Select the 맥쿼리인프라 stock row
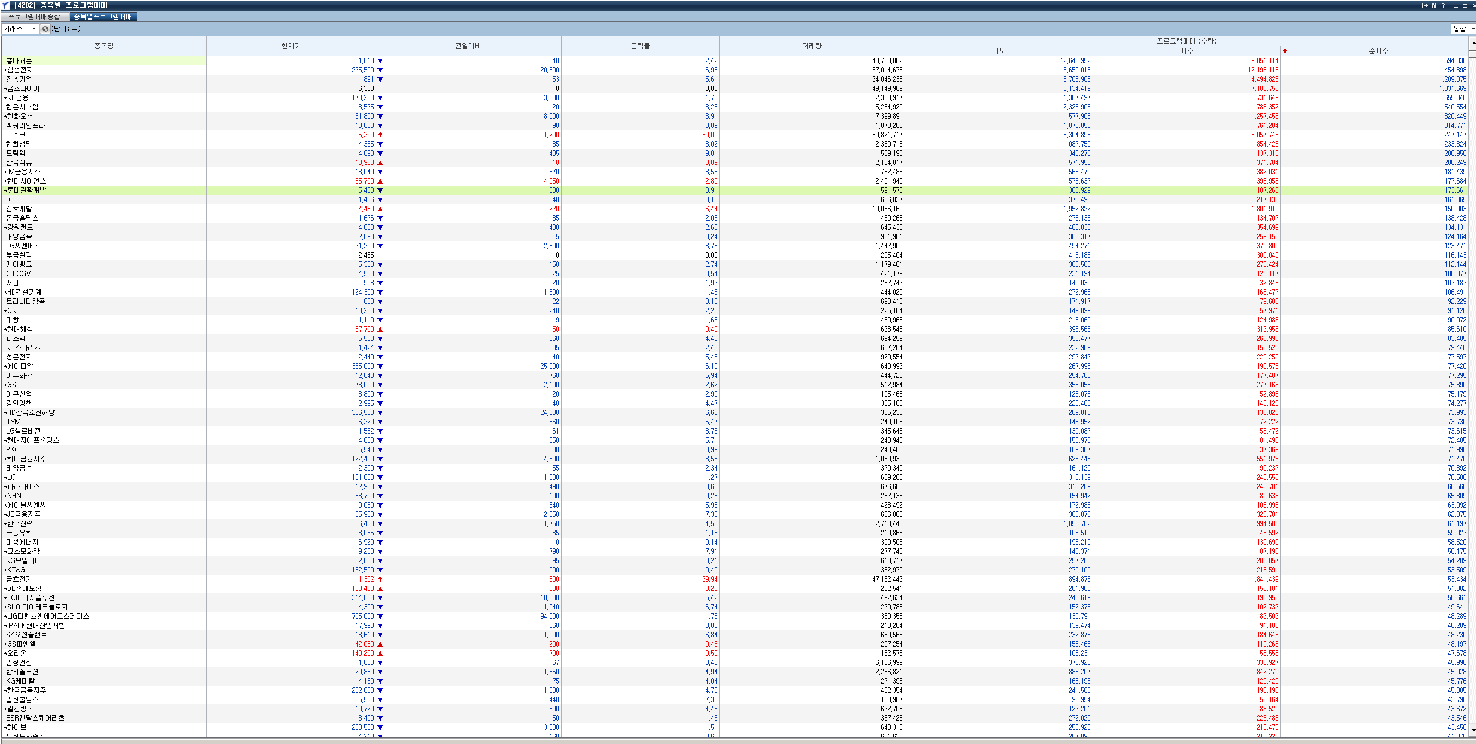 click(735, 125)
